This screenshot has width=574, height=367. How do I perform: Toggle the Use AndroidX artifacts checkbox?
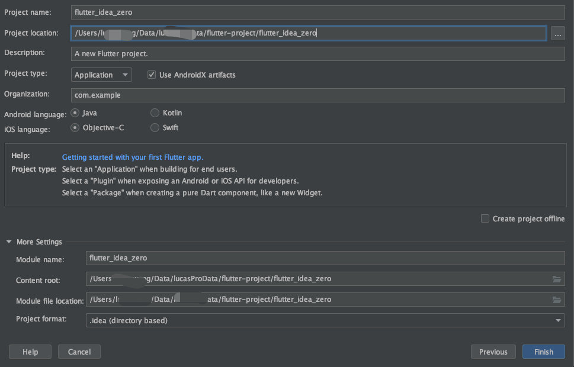(x=151, y=75)
